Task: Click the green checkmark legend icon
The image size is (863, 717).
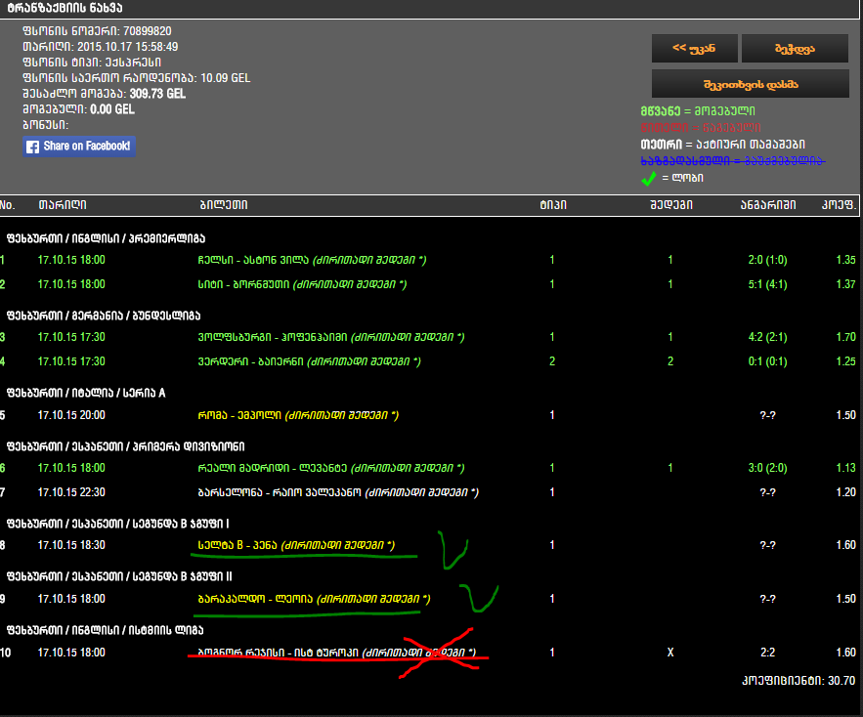Action: (647, 179)
